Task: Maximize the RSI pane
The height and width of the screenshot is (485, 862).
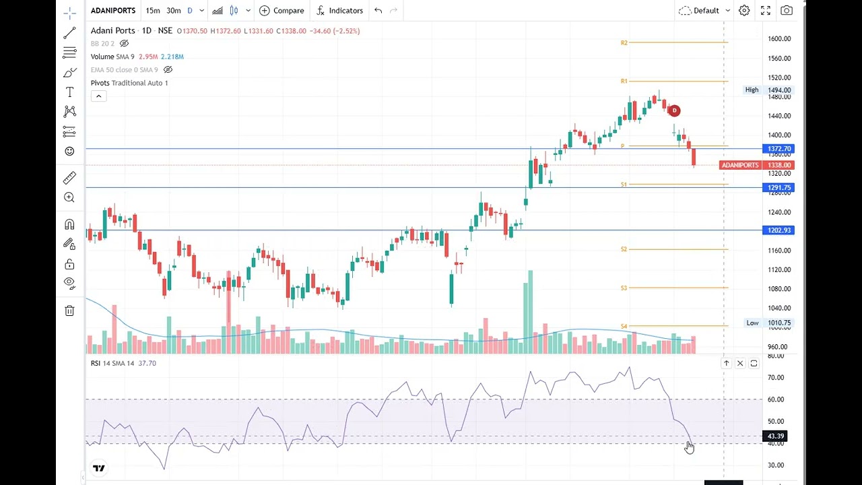Action: [754, 364]
